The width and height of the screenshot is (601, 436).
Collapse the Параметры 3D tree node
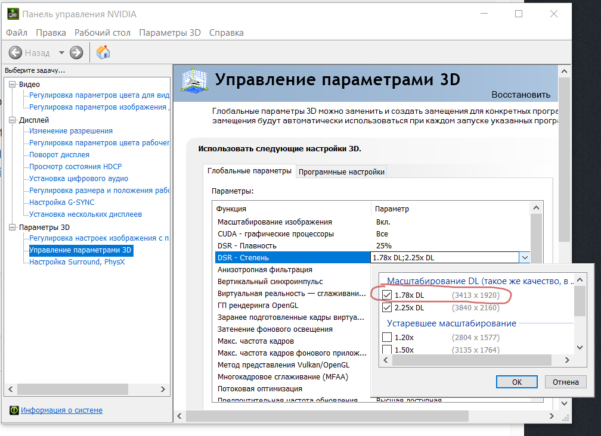[13, 227]
